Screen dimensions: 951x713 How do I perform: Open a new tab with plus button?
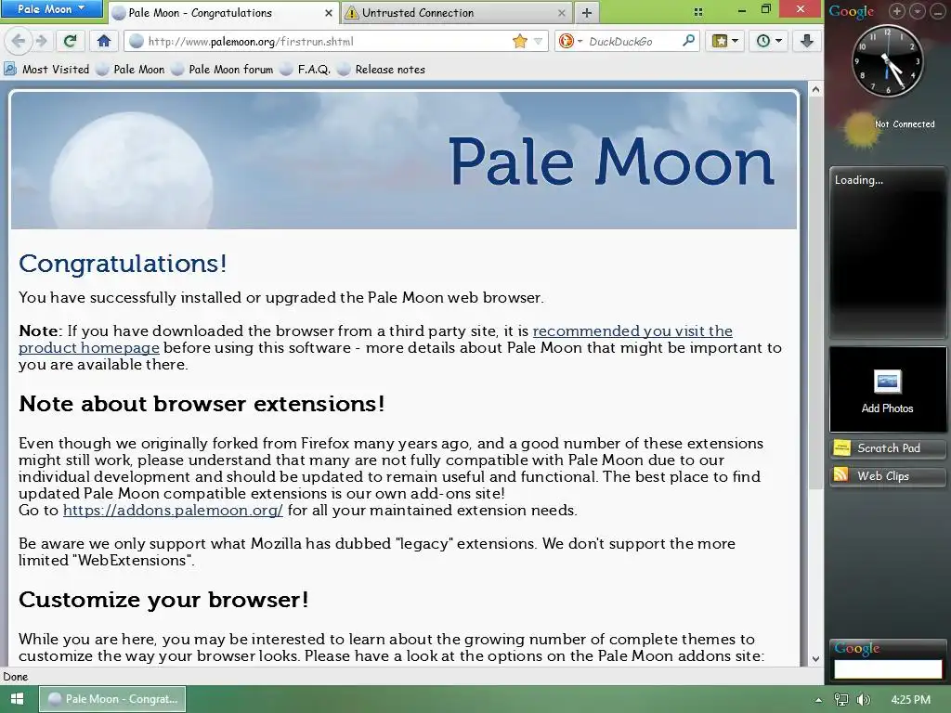point(587,13)
